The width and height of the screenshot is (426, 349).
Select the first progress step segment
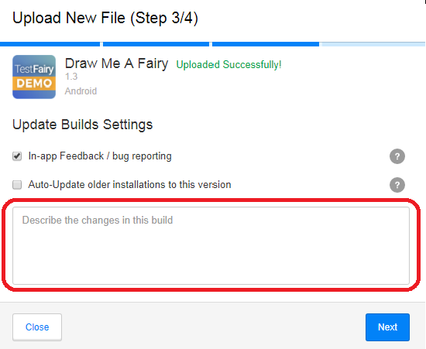[x=50, y=44]
